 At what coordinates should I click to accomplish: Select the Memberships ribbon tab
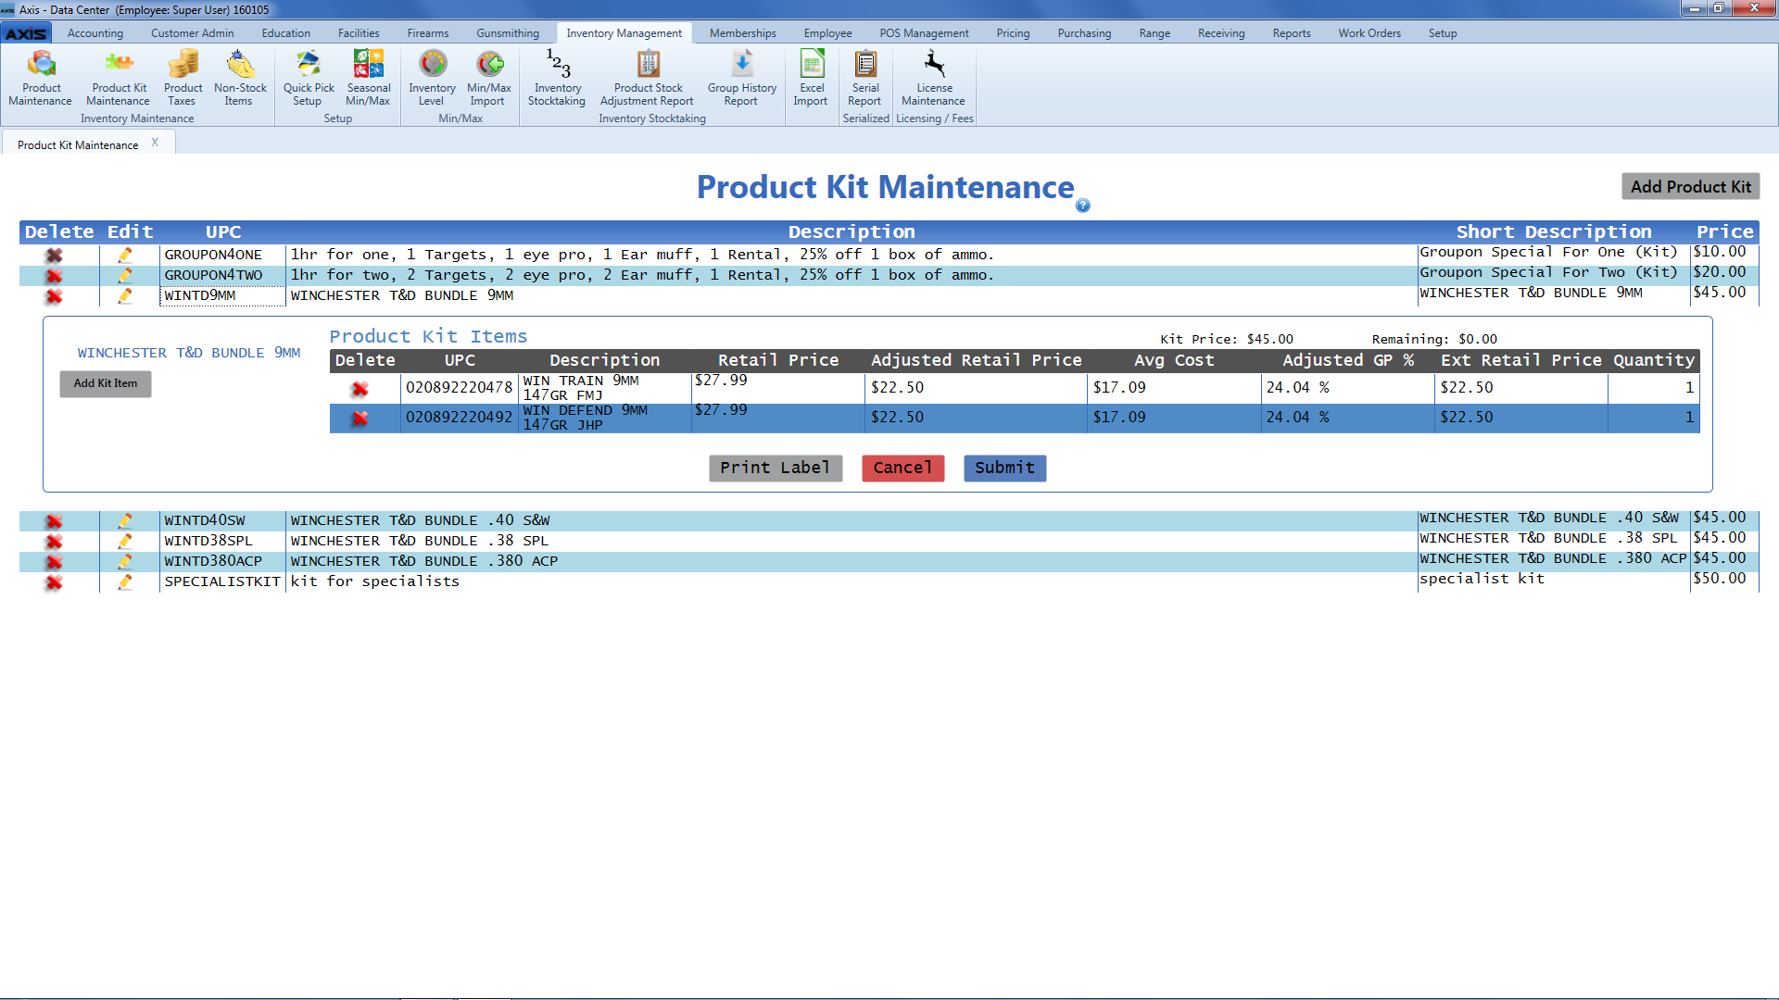[x=742, y=33]
